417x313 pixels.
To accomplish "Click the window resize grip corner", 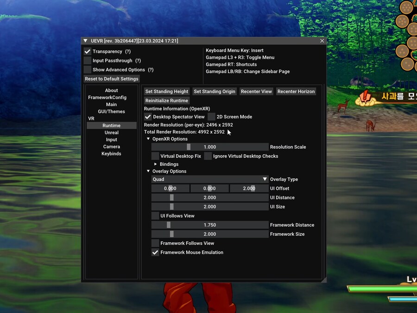I will click(x=324, y=280).
